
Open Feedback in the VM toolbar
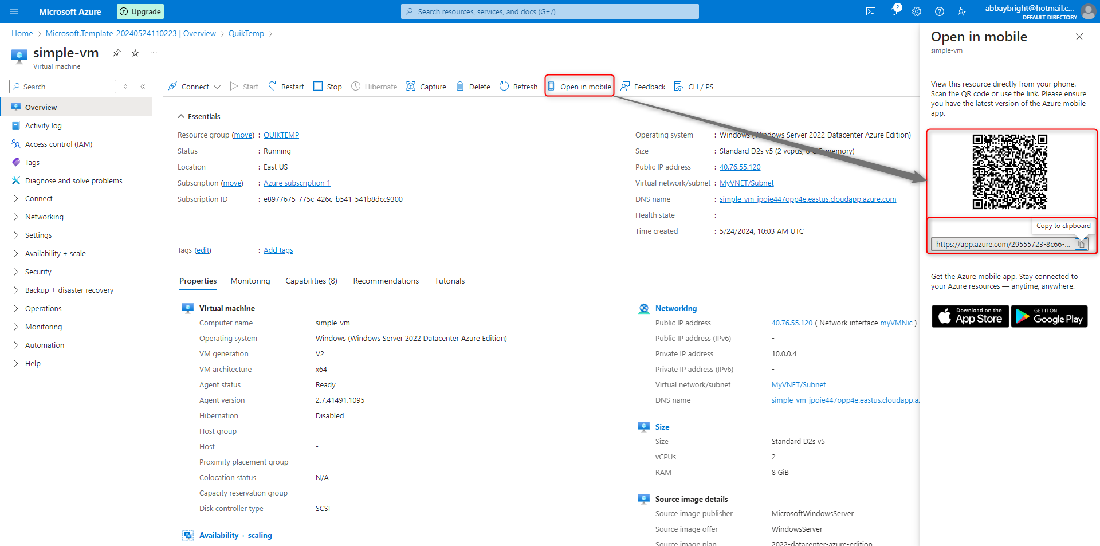[x=643, y=87]
